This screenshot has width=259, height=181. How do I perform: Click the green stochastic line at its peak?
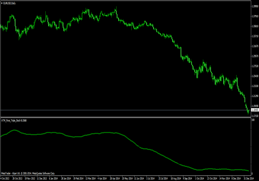tap(16, 130)
